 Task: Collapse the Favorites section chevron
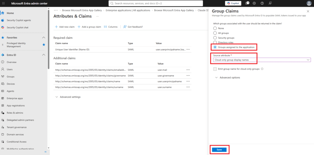[x=44, y=38]
